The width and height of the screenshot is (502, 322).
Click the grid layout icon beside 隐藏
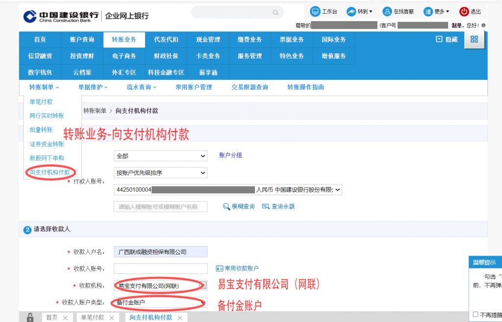pyautogui.click(x=474, y=39)
